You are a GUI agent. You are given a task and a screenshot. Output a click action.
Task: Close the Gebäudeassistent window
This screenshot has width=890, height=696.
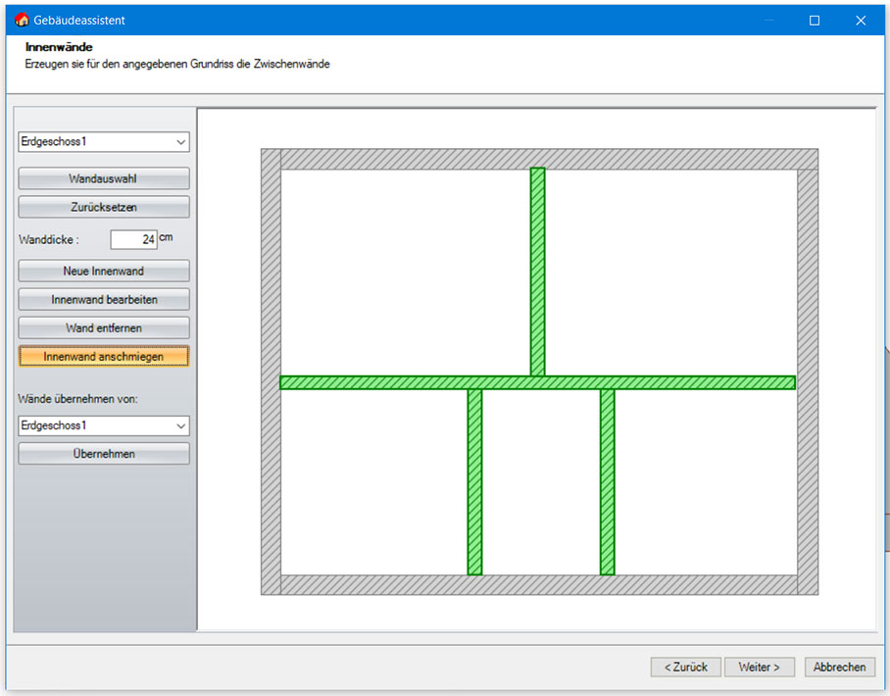pyautogui.click(x=861, y=21)
